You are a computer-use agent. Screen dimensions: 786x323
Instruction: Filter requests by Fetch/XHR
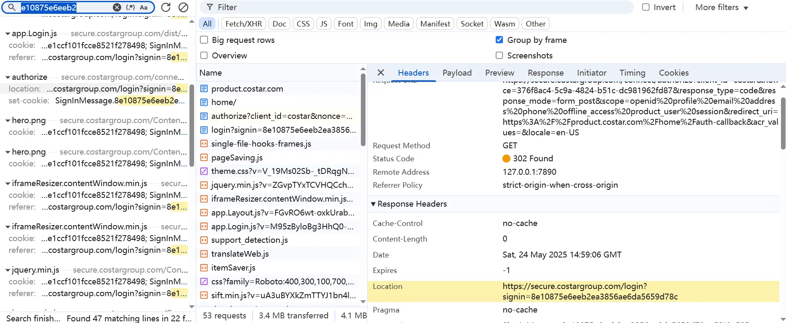pos(244,24)
